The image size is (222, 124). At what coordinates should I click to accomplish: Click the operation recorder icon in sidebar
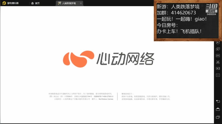[x=218, y=43]
